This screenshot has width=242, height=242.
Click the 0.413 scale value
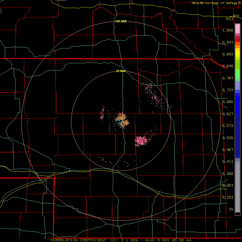228,162
